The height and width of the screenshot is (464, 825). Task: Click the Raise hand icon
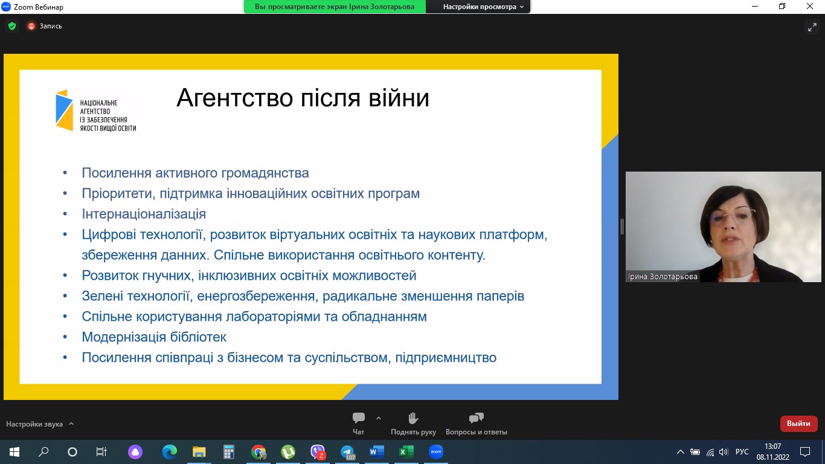(413, 418)
